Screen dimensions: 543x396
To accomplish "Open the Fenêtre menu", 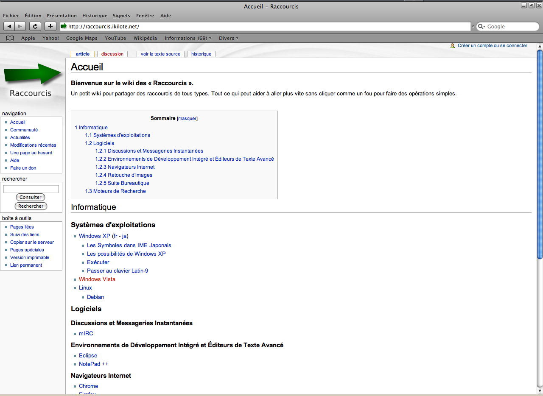I will pyautogui.click(x=145, y=16).
